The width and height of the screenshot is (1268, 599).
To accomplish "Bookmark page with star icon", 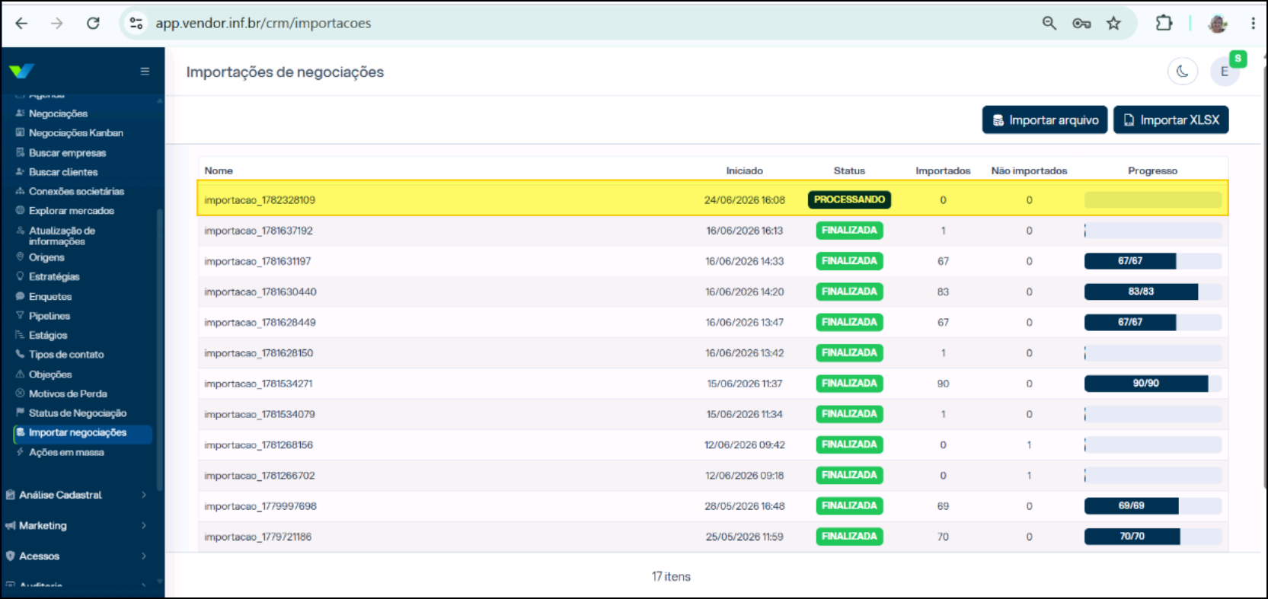I will 1113,23.
